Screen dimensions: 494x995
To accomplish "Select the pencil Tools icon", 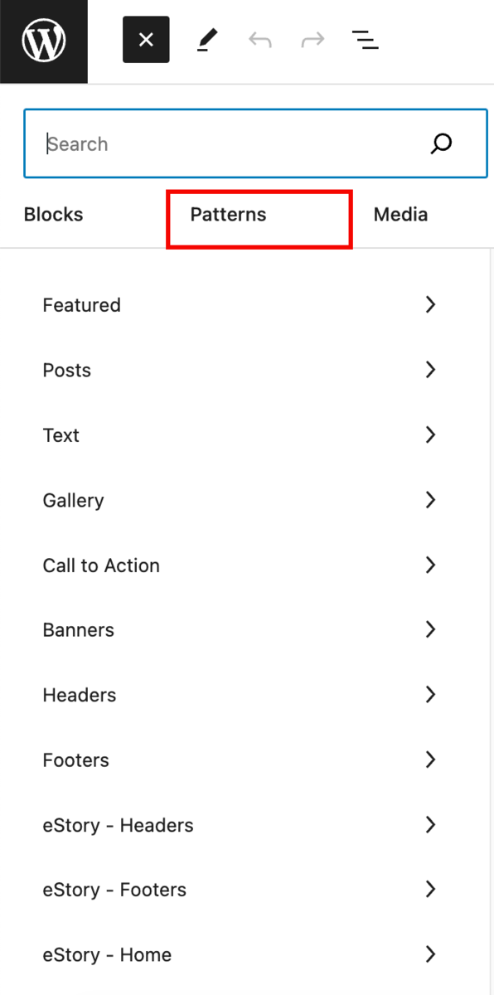I will pyautogui.click(x=207, y=40).
